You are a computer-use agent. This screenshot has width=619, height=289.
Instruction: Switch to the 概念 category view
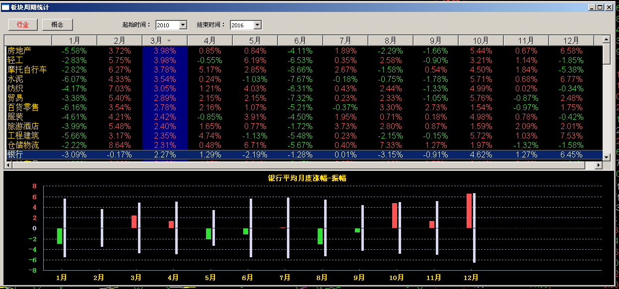tap(58, 25)
